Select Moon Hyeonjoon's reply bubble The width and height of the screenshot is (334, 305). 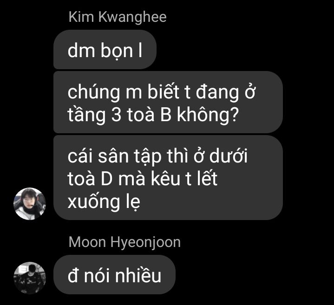[x=114, y=275]
